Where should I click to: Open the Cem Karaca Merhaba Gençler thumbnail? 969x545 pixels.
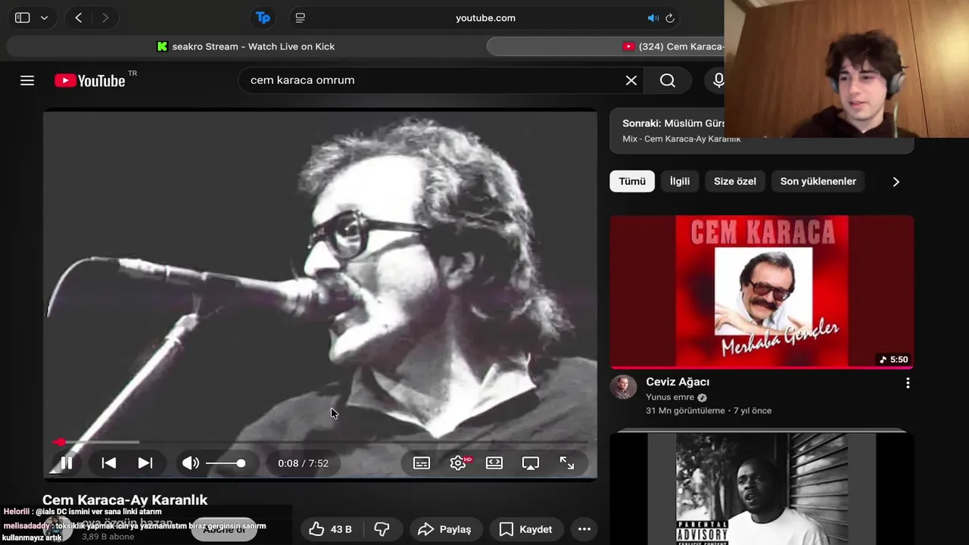click(x=762, y=292)
